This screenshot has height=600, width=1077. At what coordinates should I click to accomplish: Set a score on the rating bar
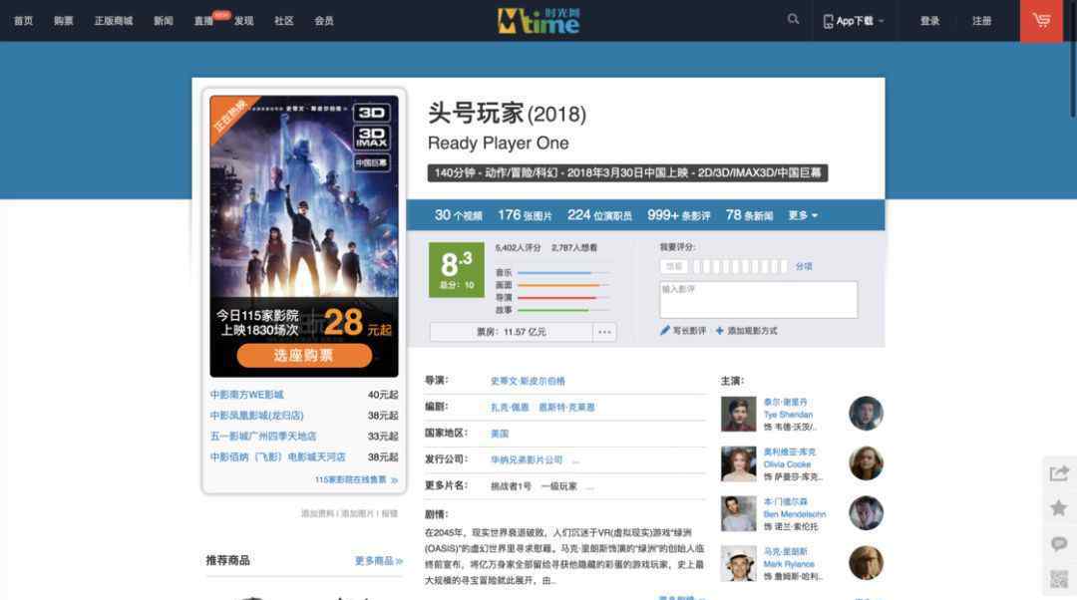740,266
